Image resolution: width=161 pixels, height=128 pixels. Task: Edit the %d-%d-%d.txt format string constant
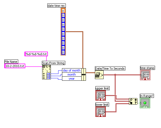[36, 54]
